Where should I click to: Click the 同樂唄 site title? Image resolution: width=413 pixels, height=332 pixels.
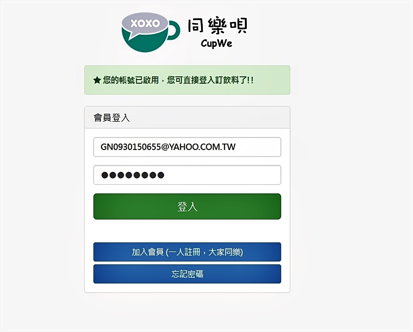tap(218, 26)
